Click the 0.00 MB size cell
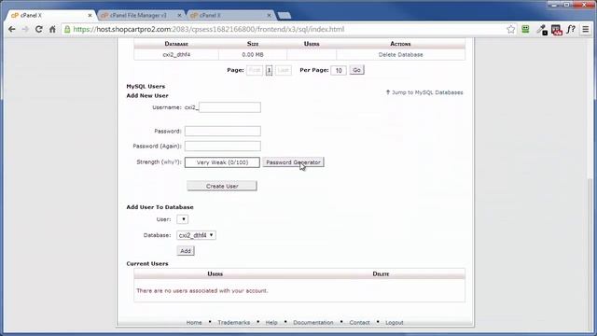597x336 pixels. pyautogui.click(x=253, y=54)
